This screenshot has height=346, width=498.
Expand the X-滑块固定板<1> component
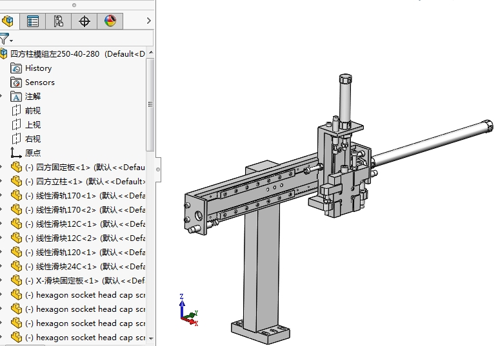point(1,281)
